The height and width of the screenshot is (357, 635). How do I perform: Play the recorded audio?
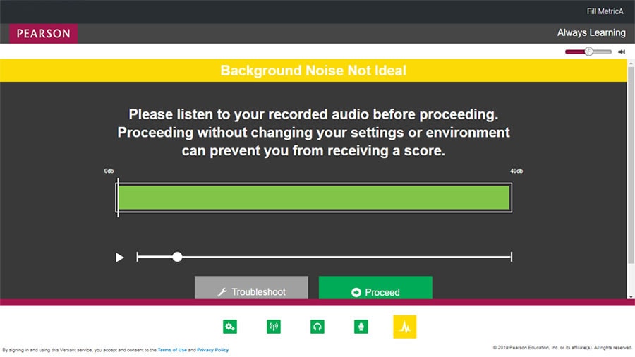(120, 258)
